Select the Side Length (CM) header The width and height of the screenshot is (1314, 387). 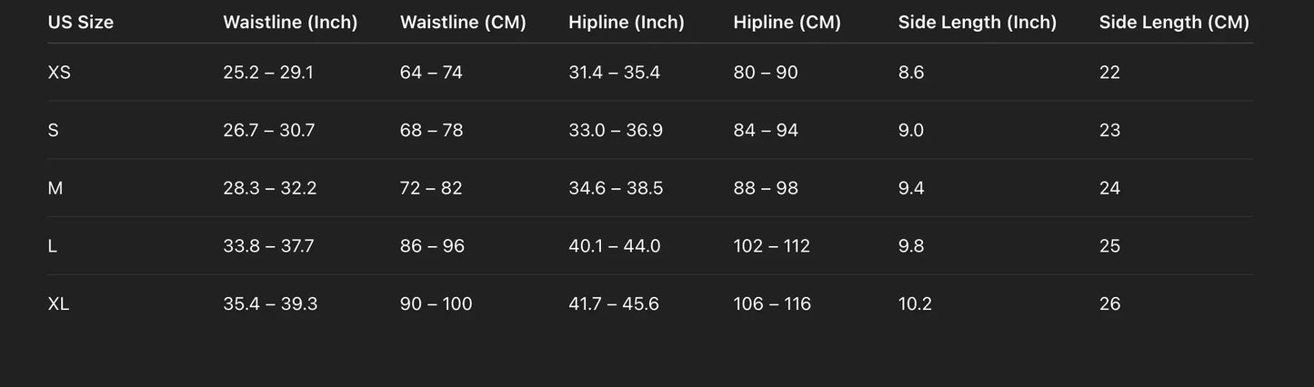click(x=1174, y=22)
